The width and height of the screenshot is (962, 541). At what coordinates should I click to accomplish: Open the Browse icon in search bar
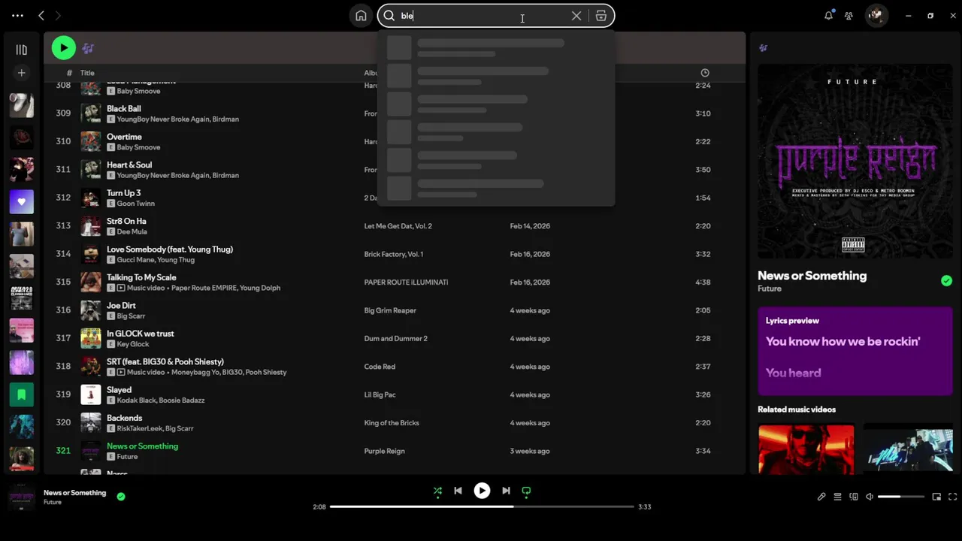(601, 16)
